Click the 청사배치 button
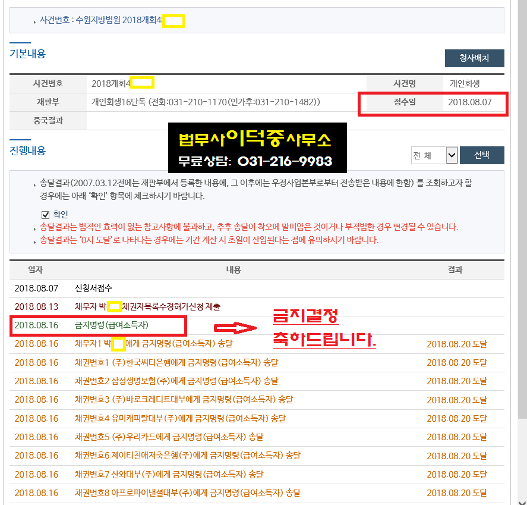 click(475, 58)
